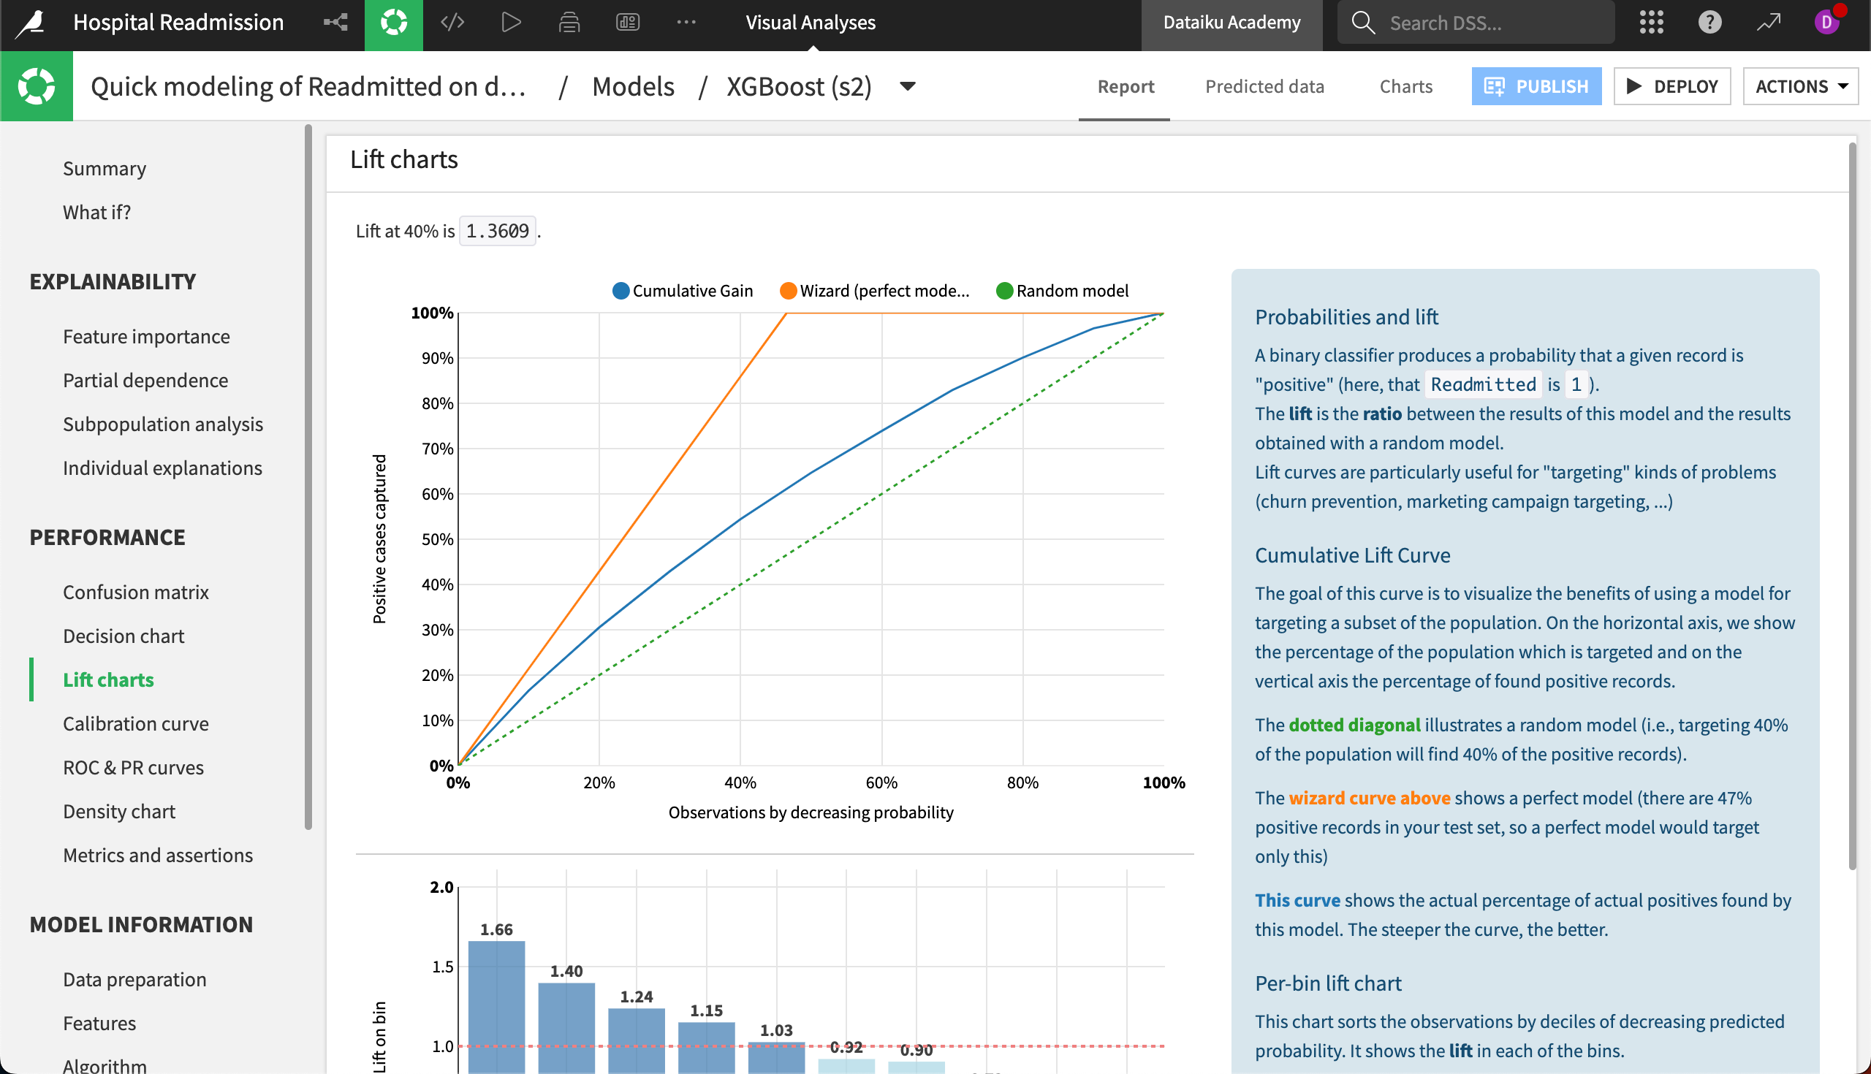This screenshot has width=1871, height=1074.
Task: Toggle Random model legend series
Action: click(x=1063, y=291)
